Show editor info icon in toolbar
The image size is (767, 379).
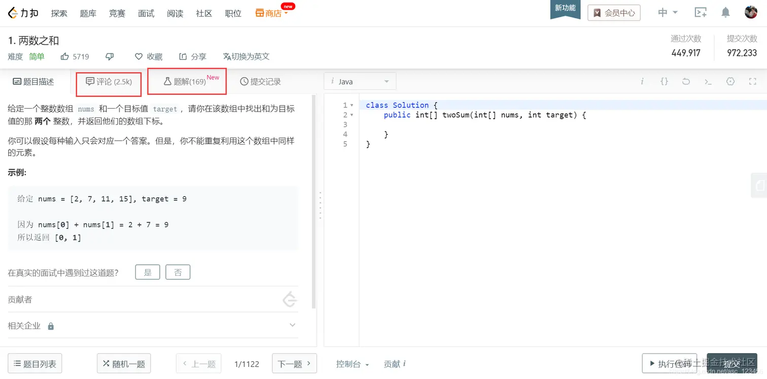click(x=642, y=81)
